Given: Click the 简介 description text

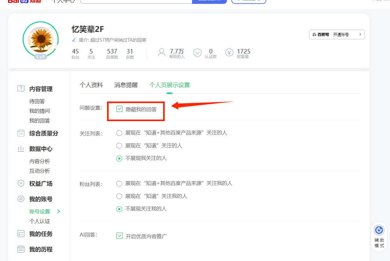Looking at the screenshot, I should coord(112,40).
